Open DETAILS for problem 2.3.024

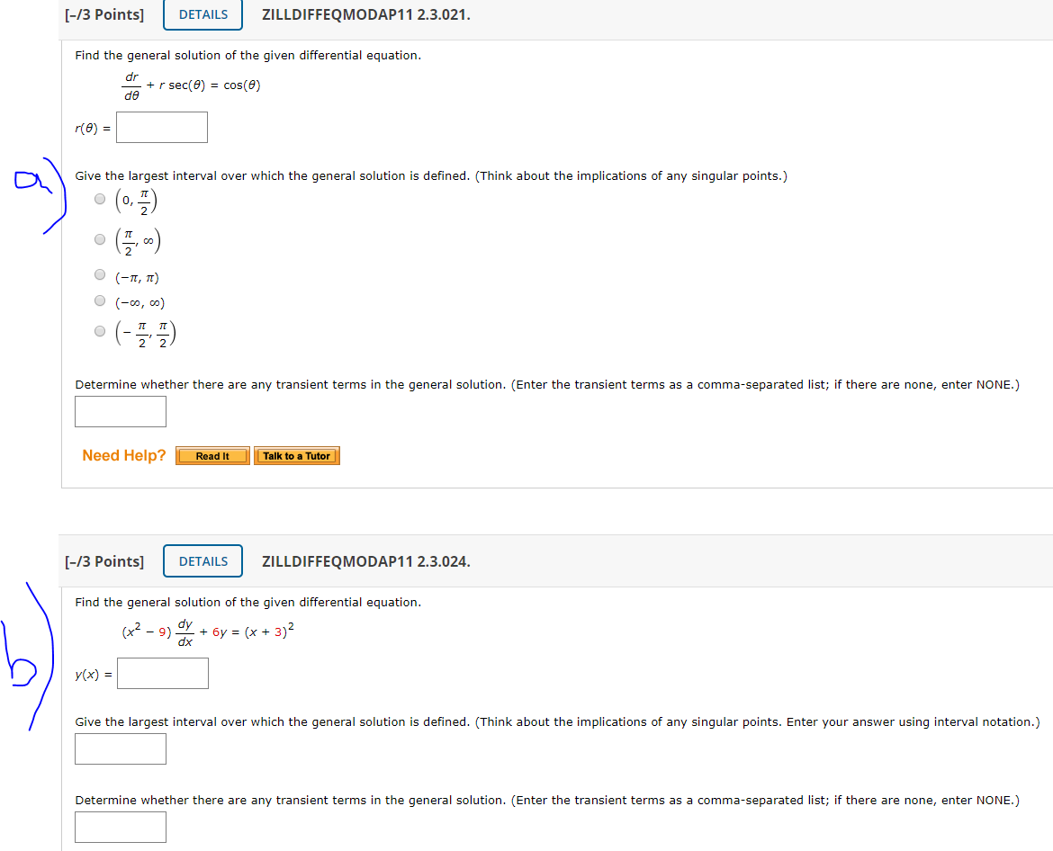point(202,560)
